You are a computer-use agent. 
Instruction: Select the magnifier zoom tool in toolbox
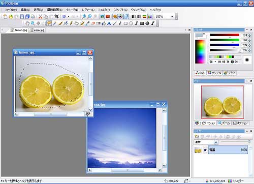pyautogui.click(x=33, y=23)
